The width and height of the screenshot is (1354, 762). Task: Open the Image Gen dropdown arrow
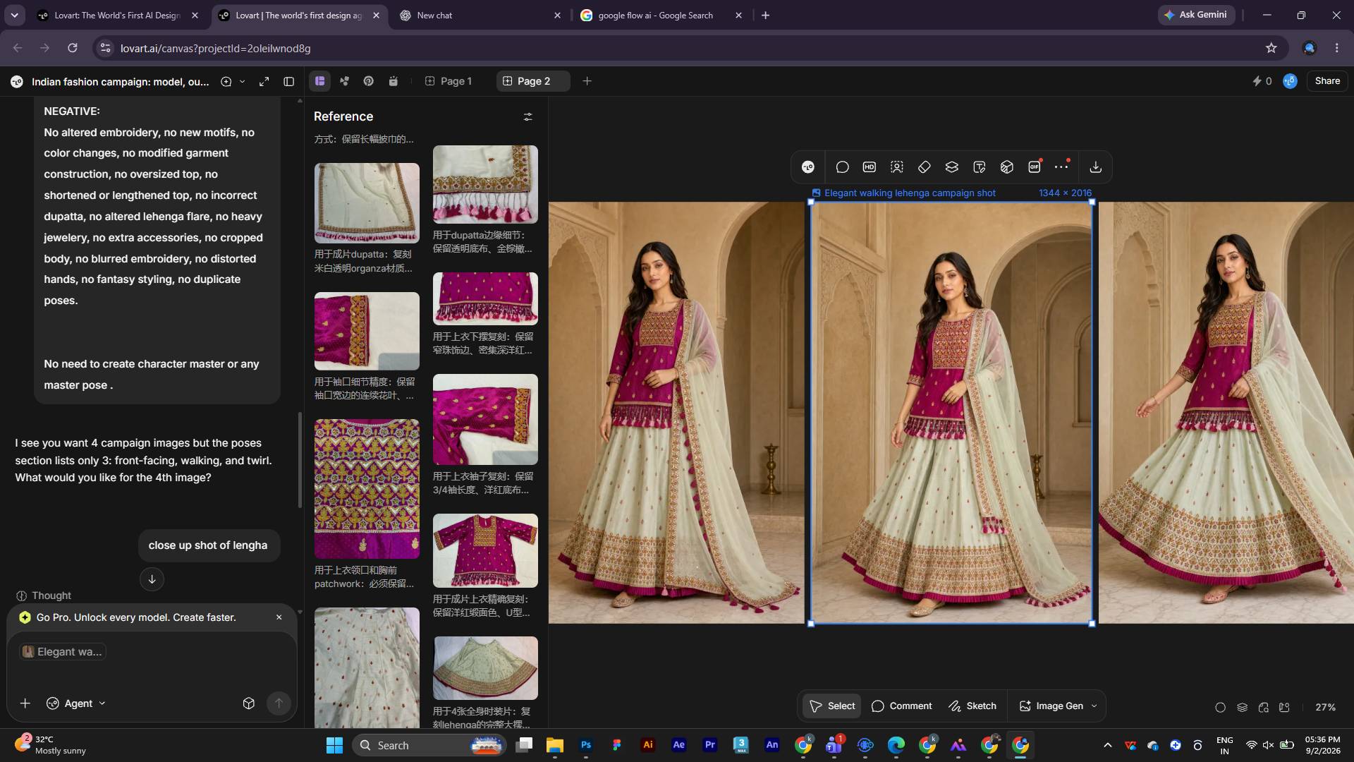click(x=1094, y=706)
